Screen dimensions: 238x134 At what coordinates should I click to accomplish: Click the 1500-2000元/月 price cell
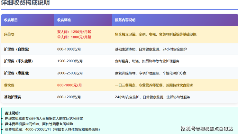point(70,61)
